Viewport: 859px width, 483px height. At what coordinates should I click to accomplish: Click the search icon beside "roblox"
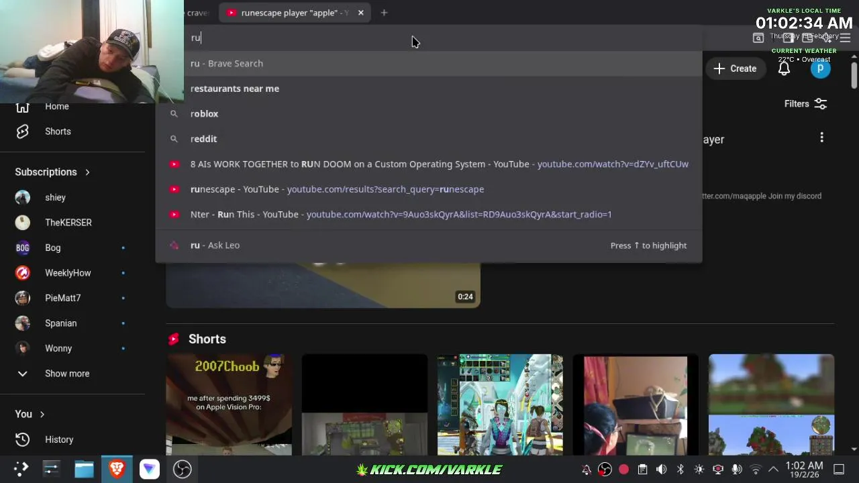pos(174,113)
